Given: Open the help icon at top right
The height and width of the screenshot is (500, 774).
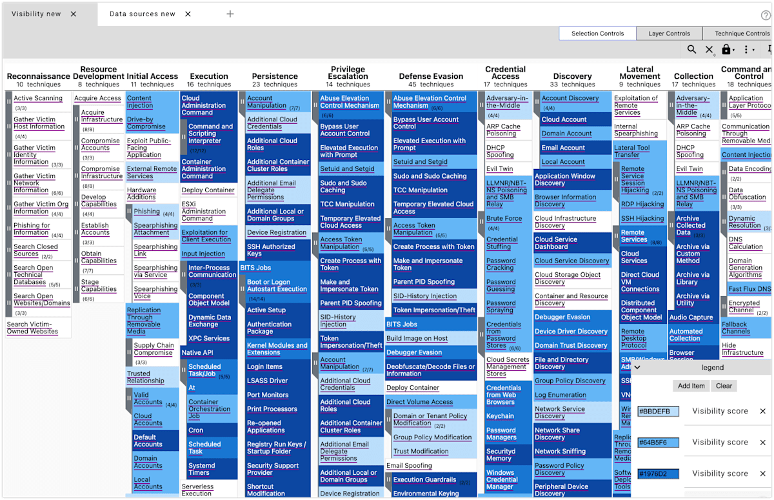Looking at the screenshot, I should (x=766, y=15).
